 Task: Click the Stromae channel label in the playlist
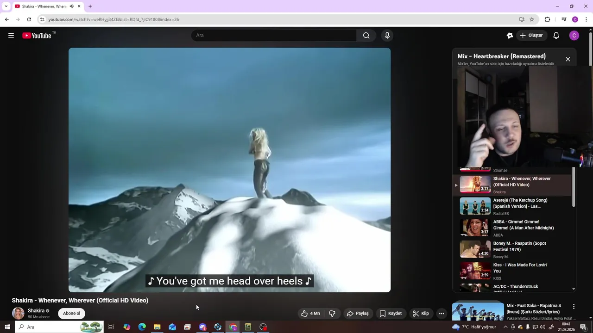click(500, 170)
